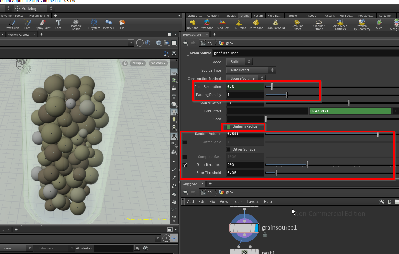Click the obj path button in parameters
Viewport: 399px width, 254px height.
(x=207, y=43)
